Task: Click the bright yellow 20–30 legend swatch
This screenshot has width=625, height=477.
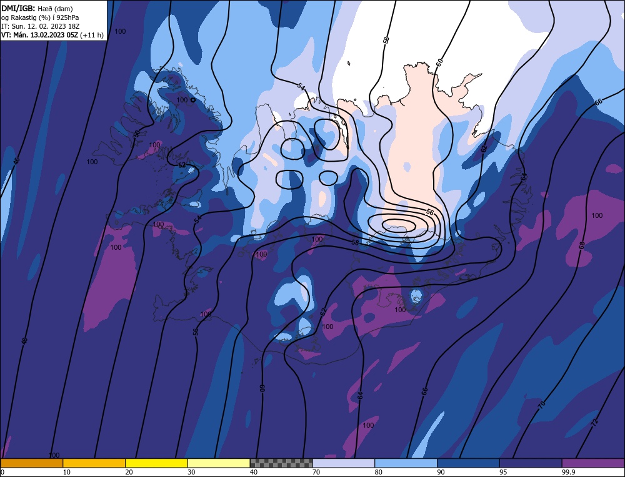Action: (x=156, y=463)
